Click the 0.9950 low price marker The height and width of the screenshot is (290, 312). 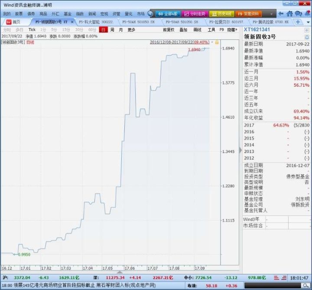tap(24, 254)
